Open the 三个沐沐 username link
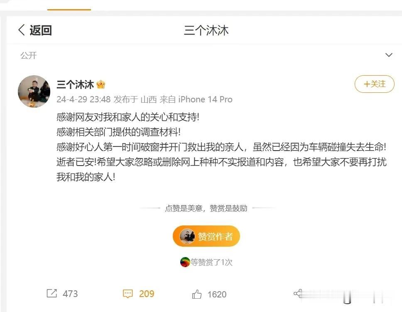402x312 pixels. [x=75, y=84]
